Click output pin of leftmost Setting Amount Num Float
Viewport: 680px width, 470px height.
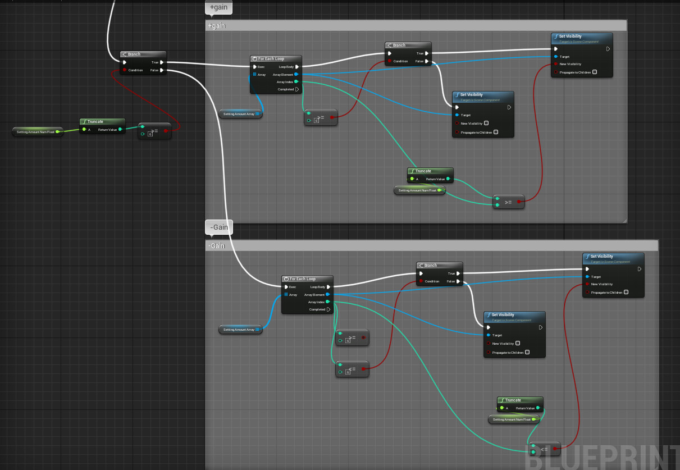coord(57,132)
